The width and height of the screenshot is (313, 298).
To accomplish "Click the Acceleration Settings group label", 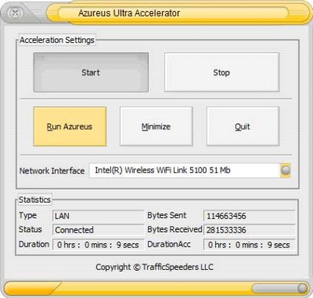I will click(x=57, y=40).
